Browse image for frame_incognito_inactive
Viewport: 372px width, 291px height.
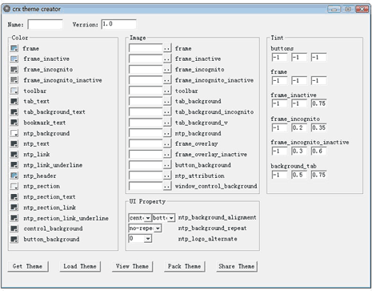(167, 80)
